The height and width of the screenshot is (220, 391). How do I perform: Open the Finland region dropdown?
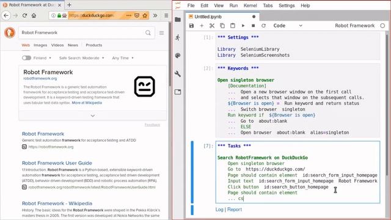[42, 58]
